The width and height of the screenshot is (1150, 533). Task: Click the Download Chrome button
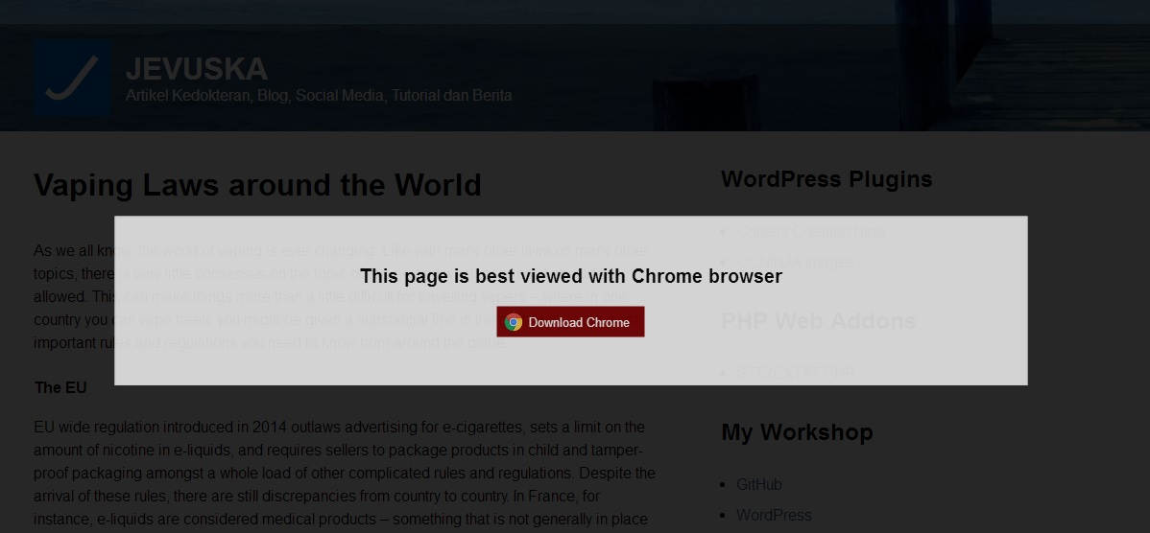570,322
